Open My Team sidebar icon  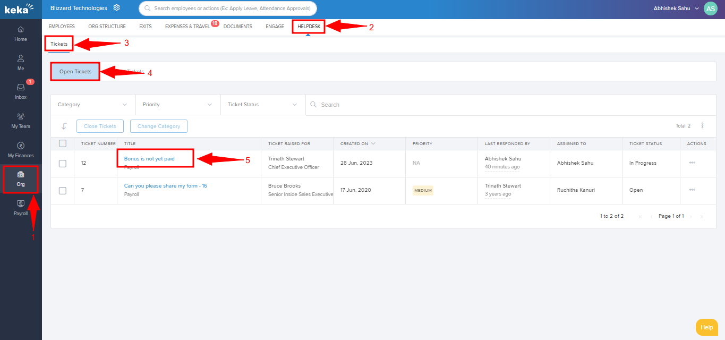[21, 117]
